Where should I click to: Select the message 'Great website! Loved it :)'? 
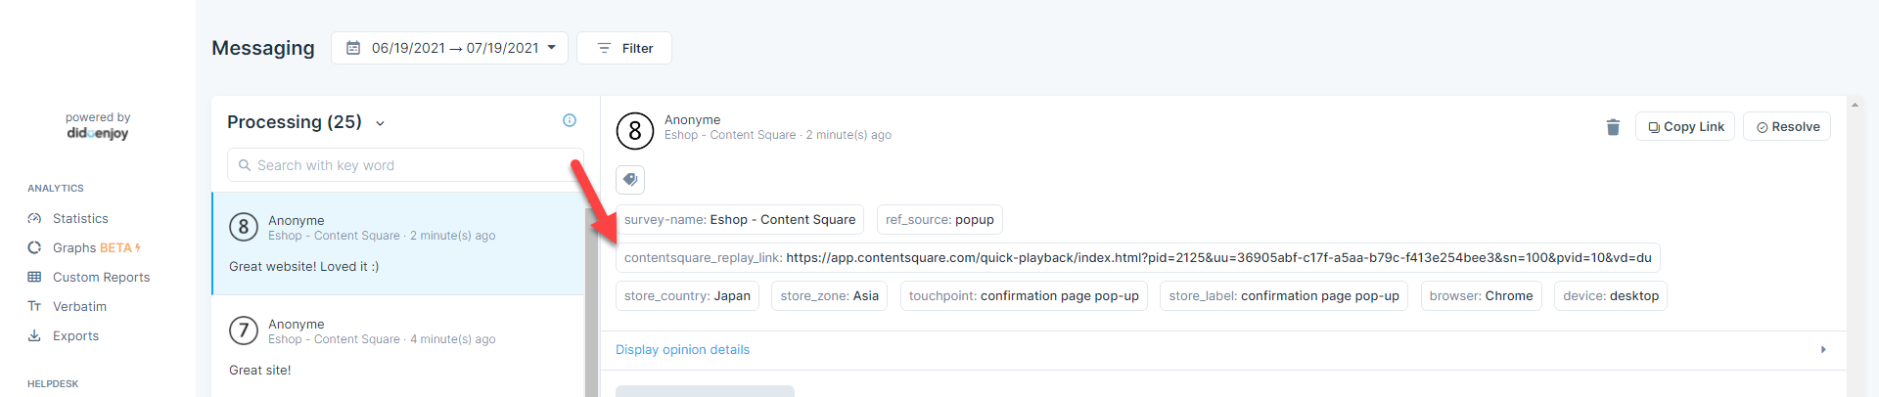(x=398, y=243)
